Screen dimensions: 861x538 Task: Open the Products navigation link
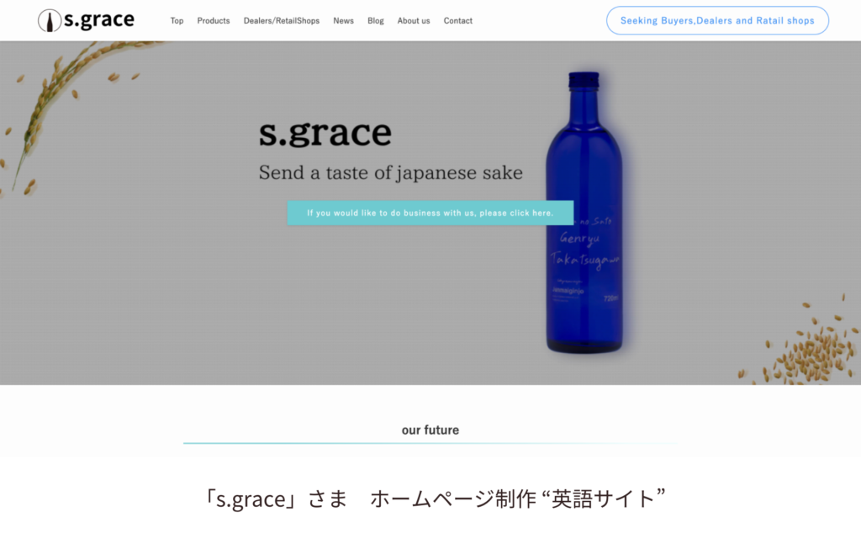tap(214, 21)
